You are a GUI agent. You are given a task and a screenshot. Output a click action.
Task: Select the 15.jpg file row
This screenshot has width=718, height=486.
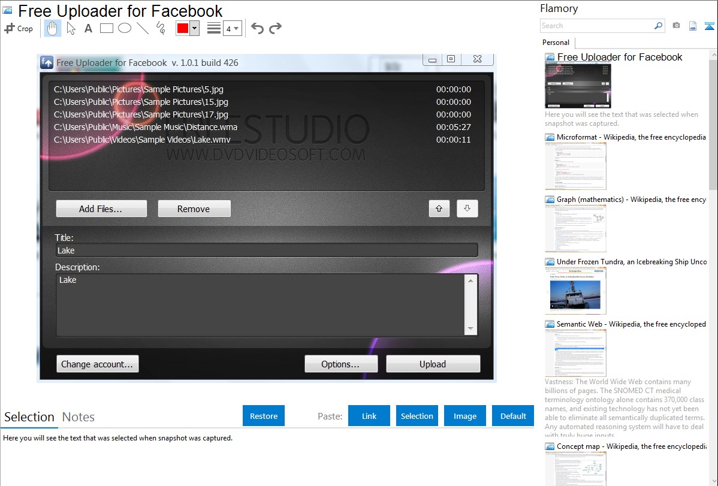[263, 102]
